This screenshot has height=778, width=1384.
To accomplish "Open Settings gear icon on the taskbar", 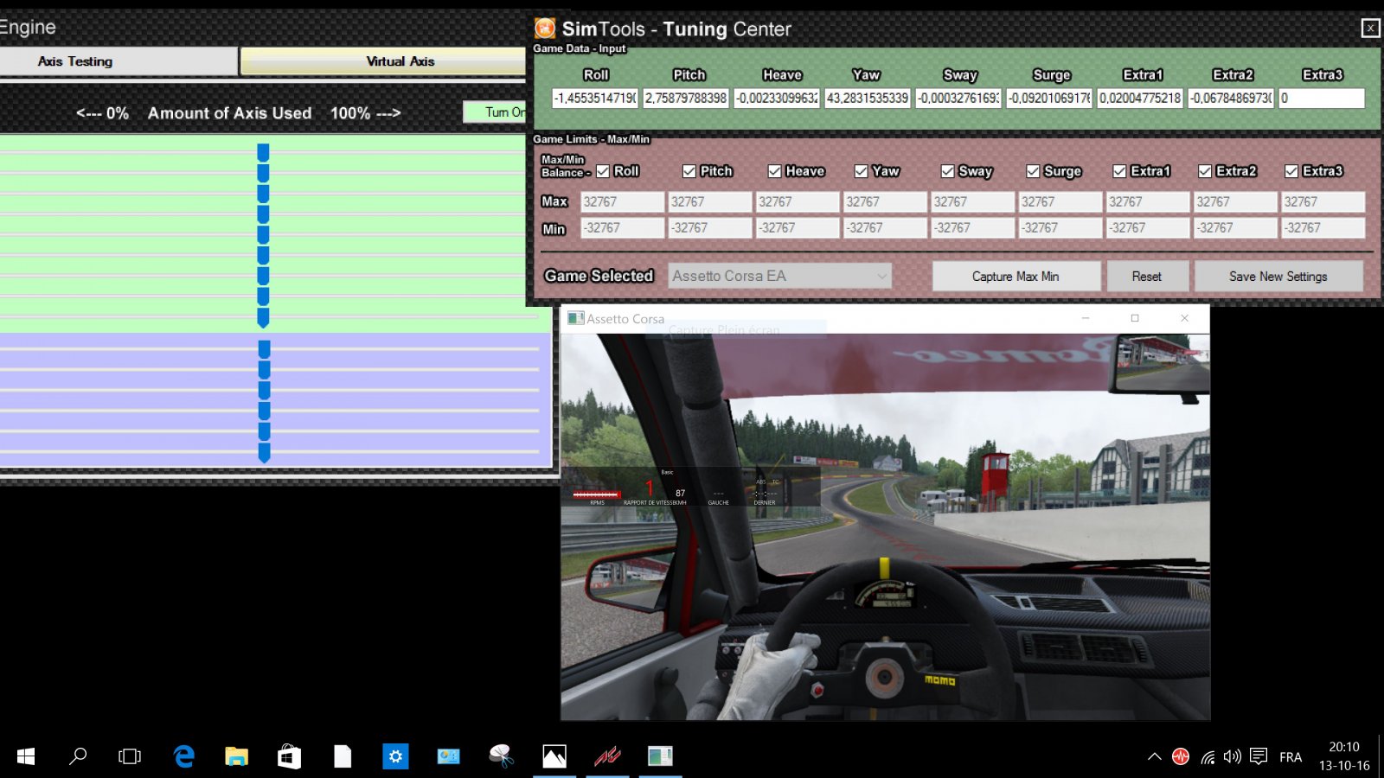I will point(395,756).
